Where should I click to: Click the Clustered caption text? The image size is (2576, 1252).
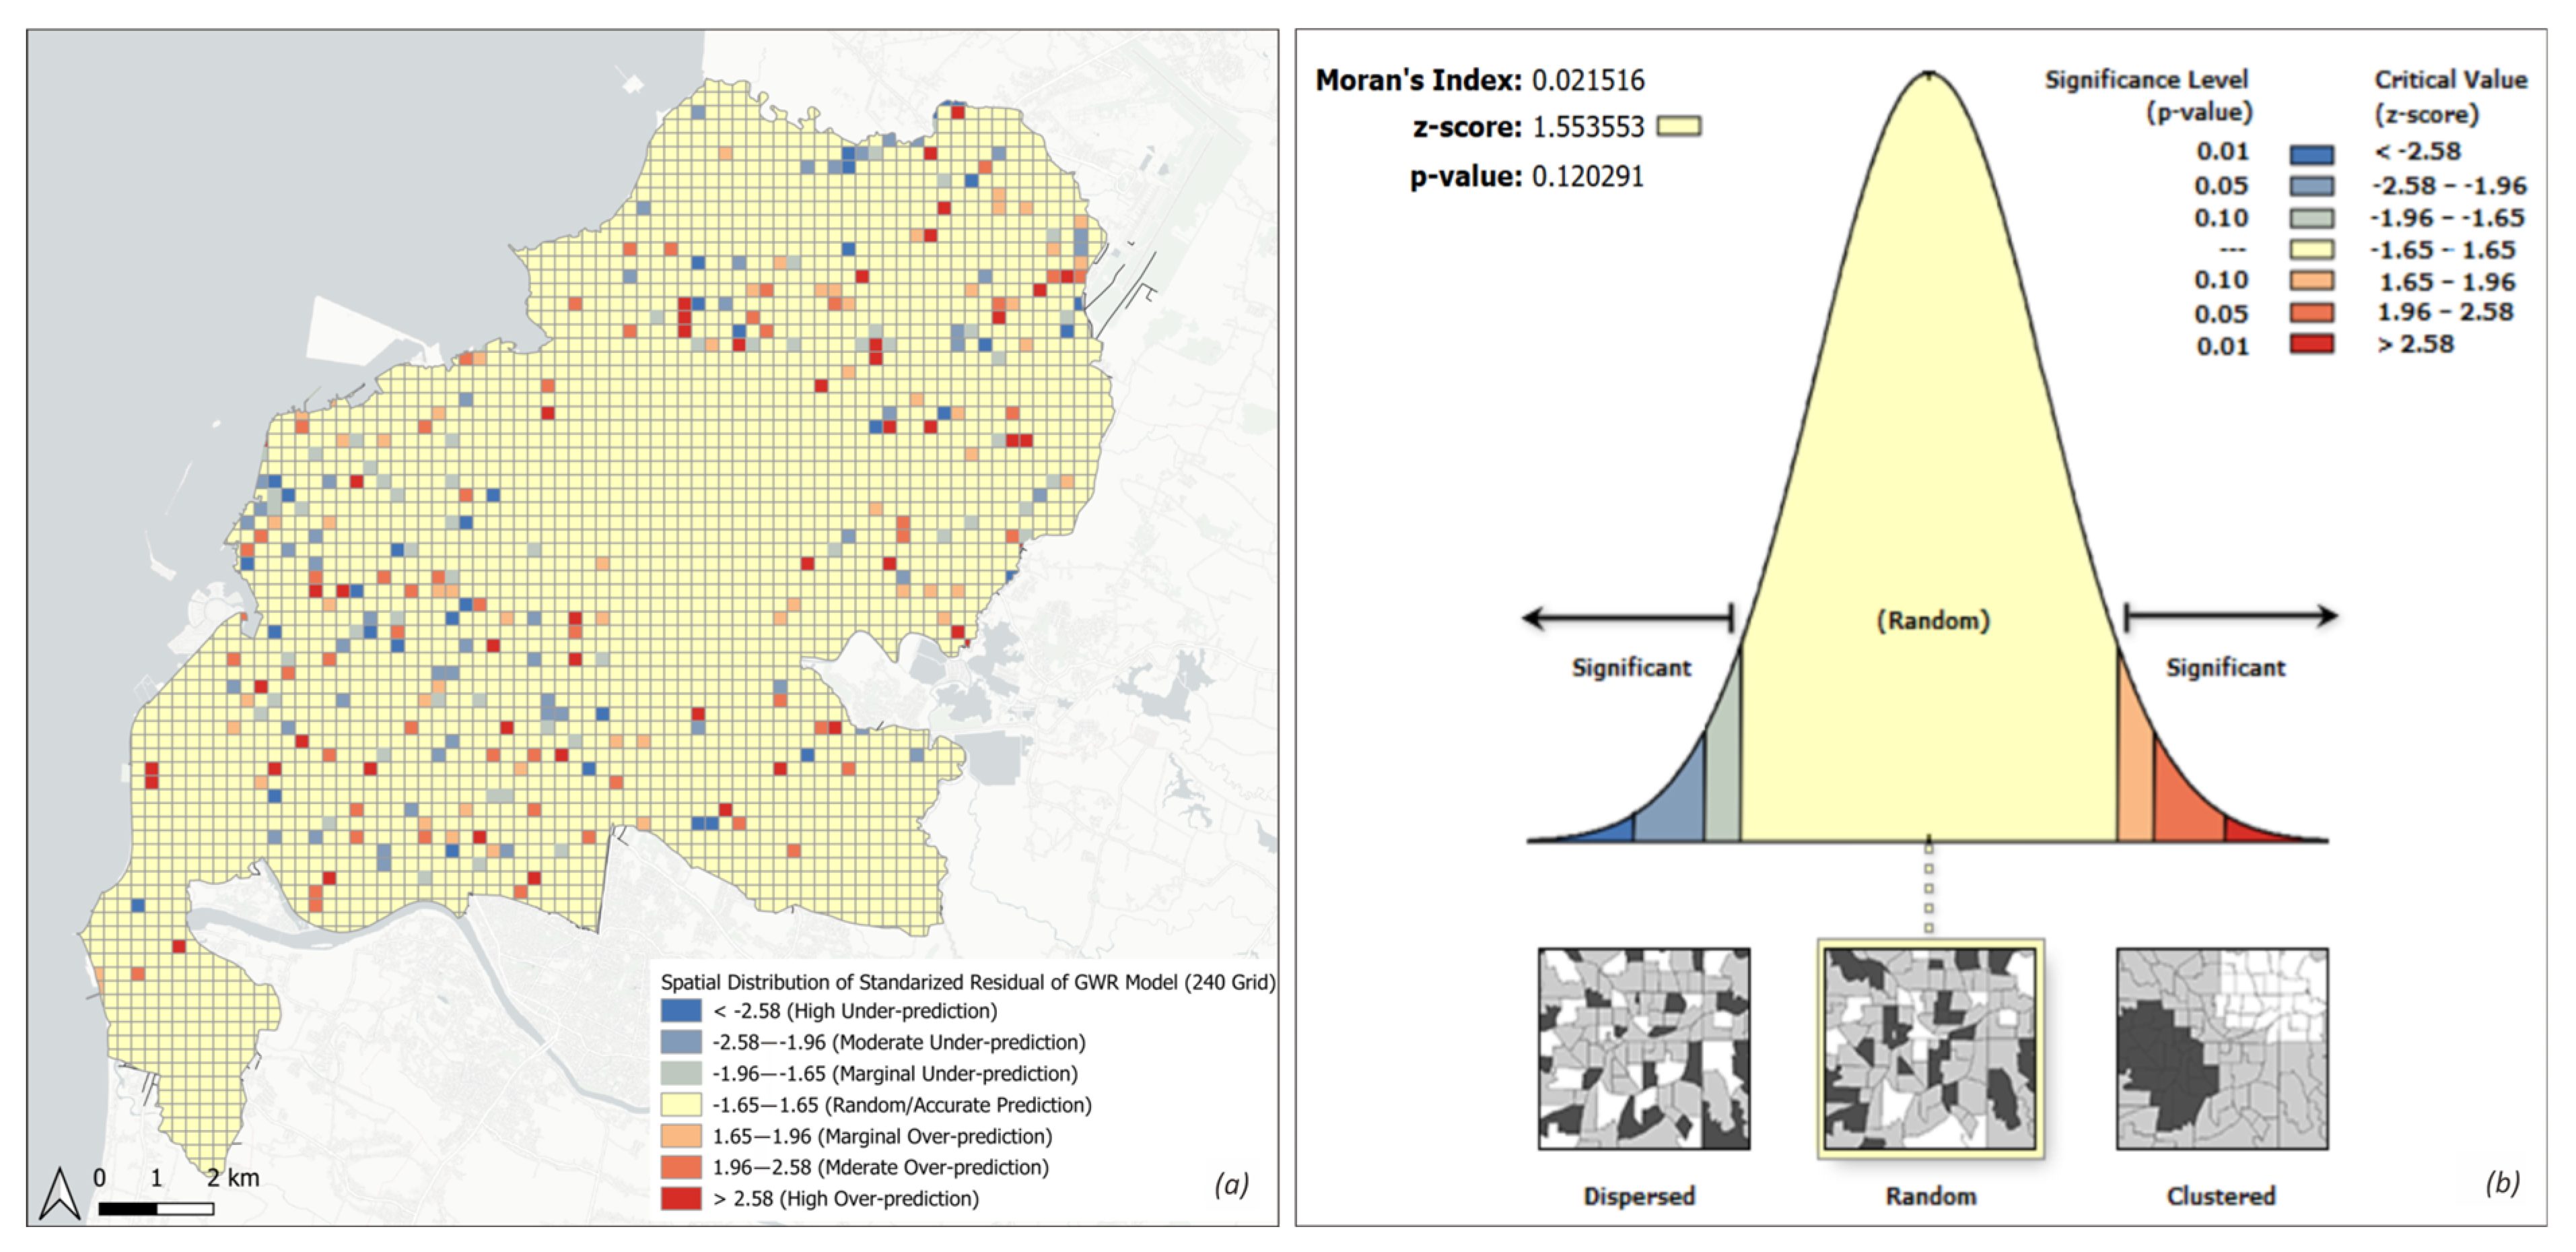tap(2221, 1196)
